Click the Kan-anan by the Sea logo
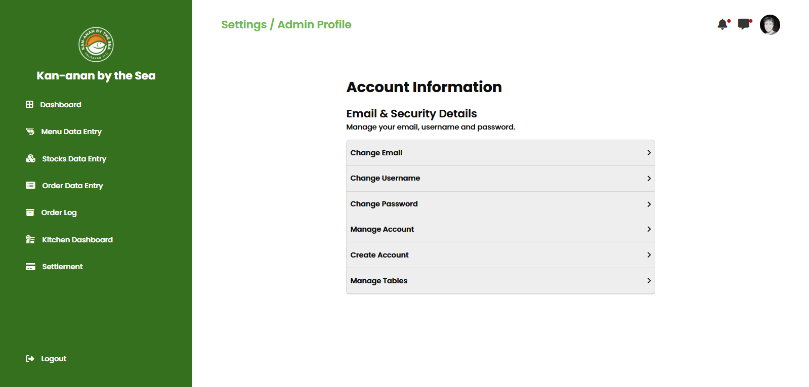The height and width of the screenshot is (387, 809). click(x=96, y=45)
